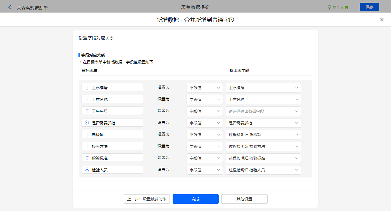Open 字段值 dropdown for 检验方法 row
Viewport: 391px width, 211px height.
[204, 146]
